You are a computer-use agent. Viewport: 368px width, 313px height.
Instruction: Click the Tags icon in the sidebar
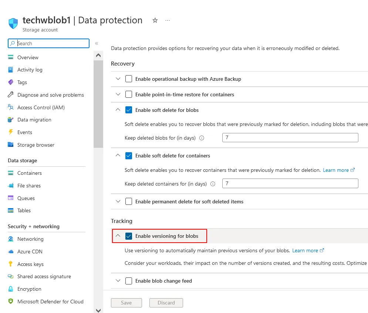10,82
